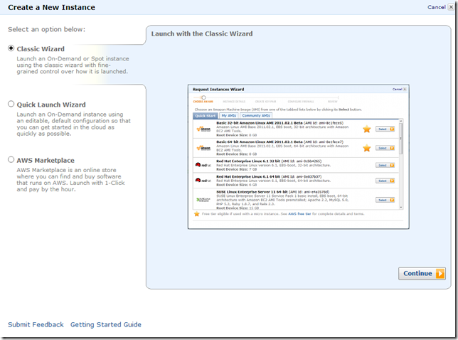Open the Submit Feedback link
Image resolution: width=458 pixels, height=340 pixels.
(36, 324)
